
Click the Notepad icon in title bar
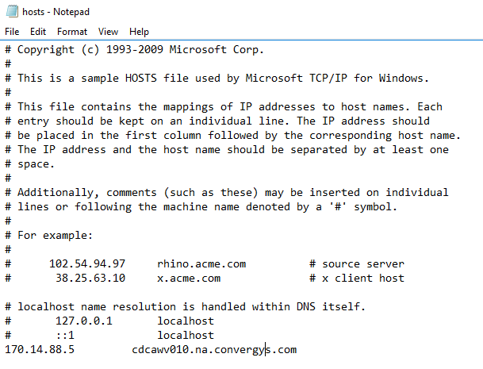point(11,11)
